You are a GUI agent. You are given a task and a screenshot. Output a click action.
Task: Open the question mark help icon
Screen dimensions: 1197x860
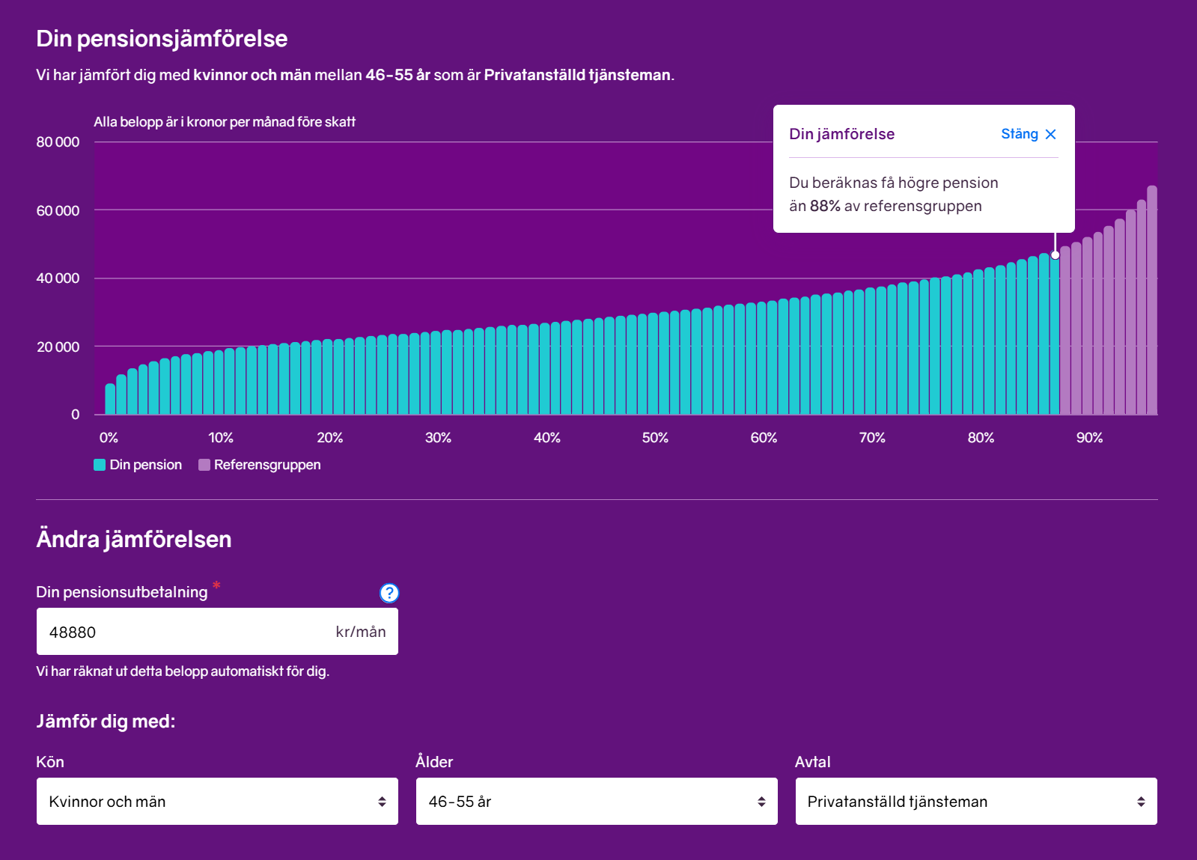coord(389,593)
